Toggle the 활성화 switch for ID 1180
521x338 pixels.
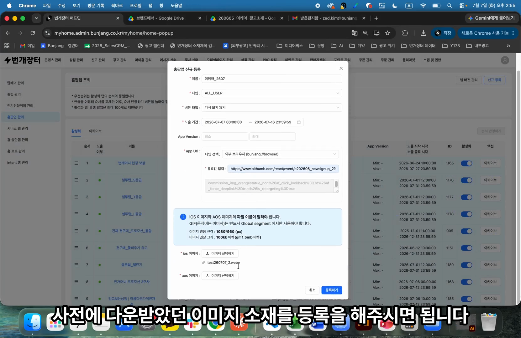coord(466,265)
